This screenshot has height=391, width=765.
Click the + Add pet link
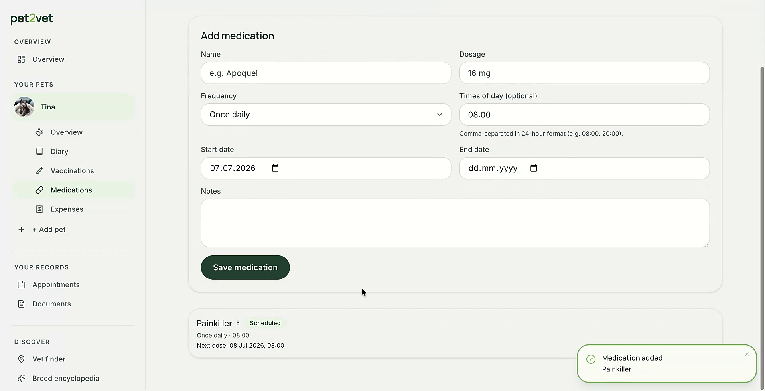point(49,229)
